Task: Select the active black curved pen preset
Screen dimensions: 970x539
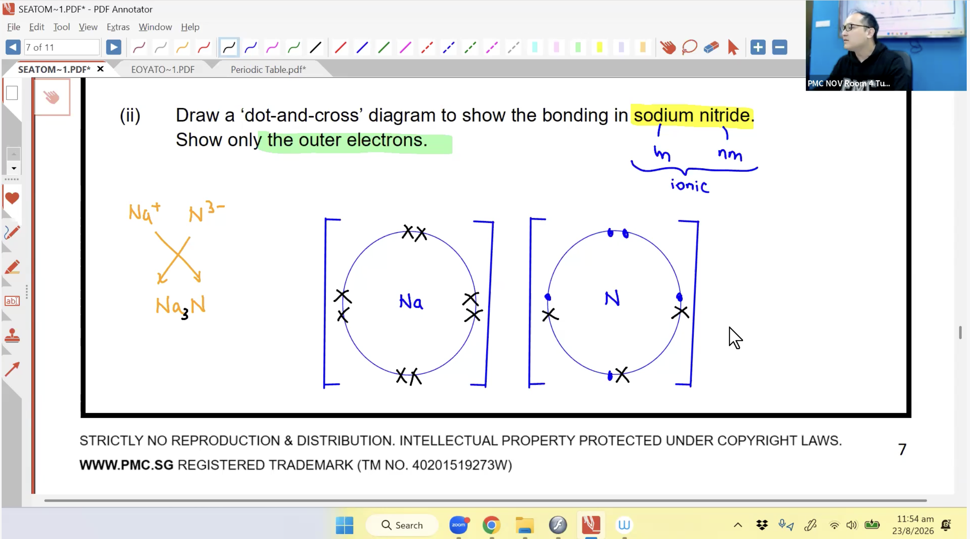Action: [x=229, y=48]
